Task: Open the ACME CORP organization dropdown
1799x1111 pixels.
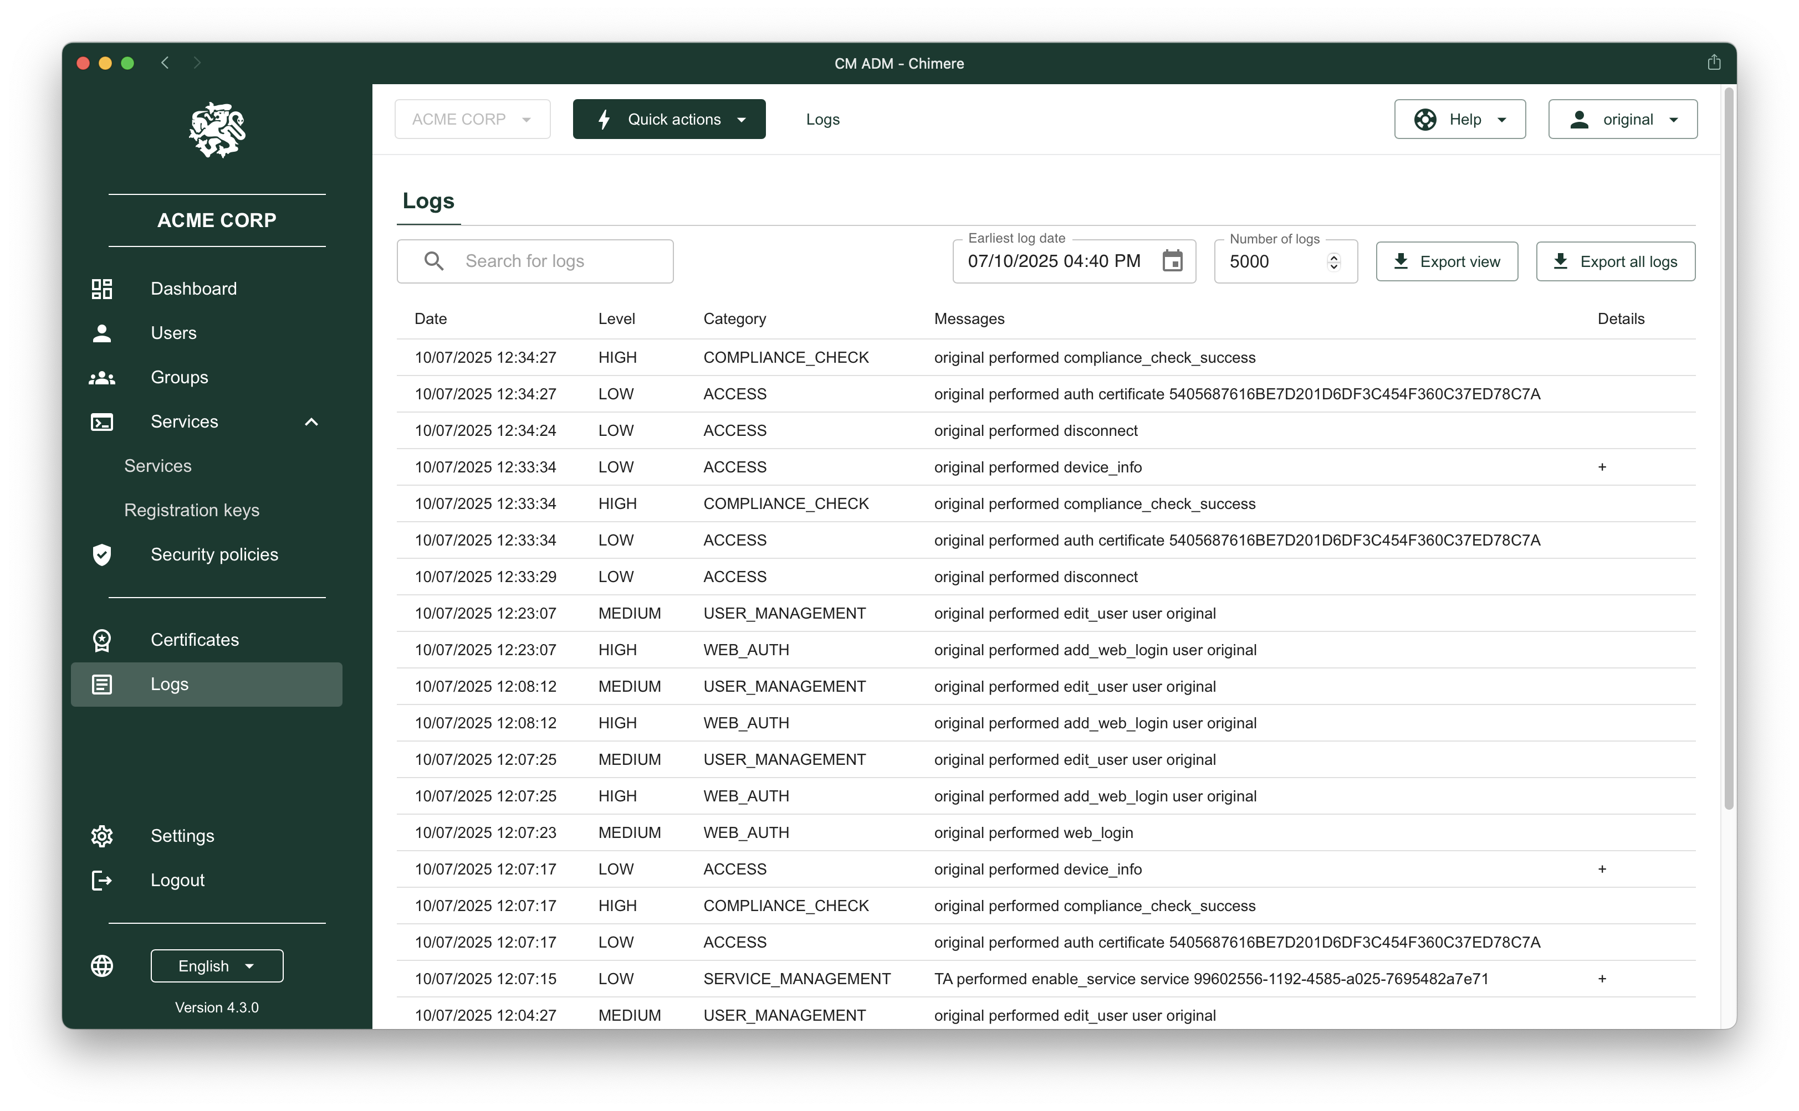Action: tap(472, 119)
